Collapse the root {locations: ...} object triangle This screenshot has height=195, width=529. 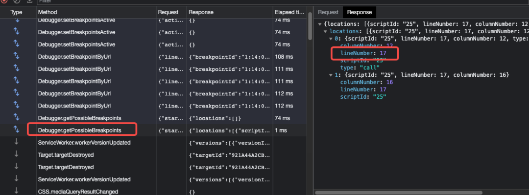[x=319, y=24]
